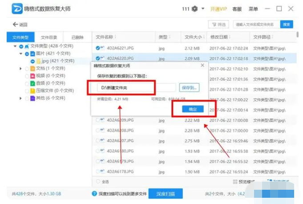The height and width of the screenshot is (204, 303).
Task: Confirm with the 确定 button
Action: pyautogui.click(x=193, y=109)
